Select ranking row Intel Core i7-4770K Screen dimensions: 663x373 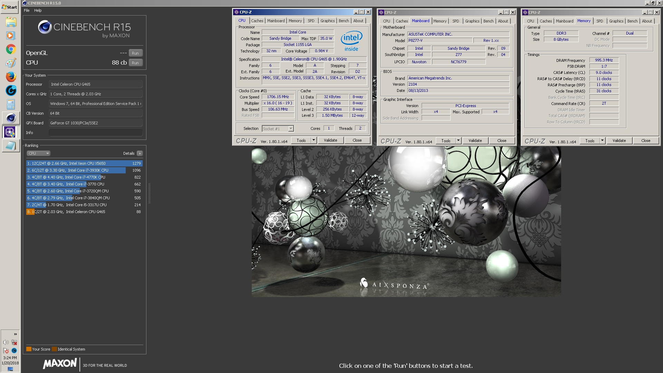click(x=84, y=177)
